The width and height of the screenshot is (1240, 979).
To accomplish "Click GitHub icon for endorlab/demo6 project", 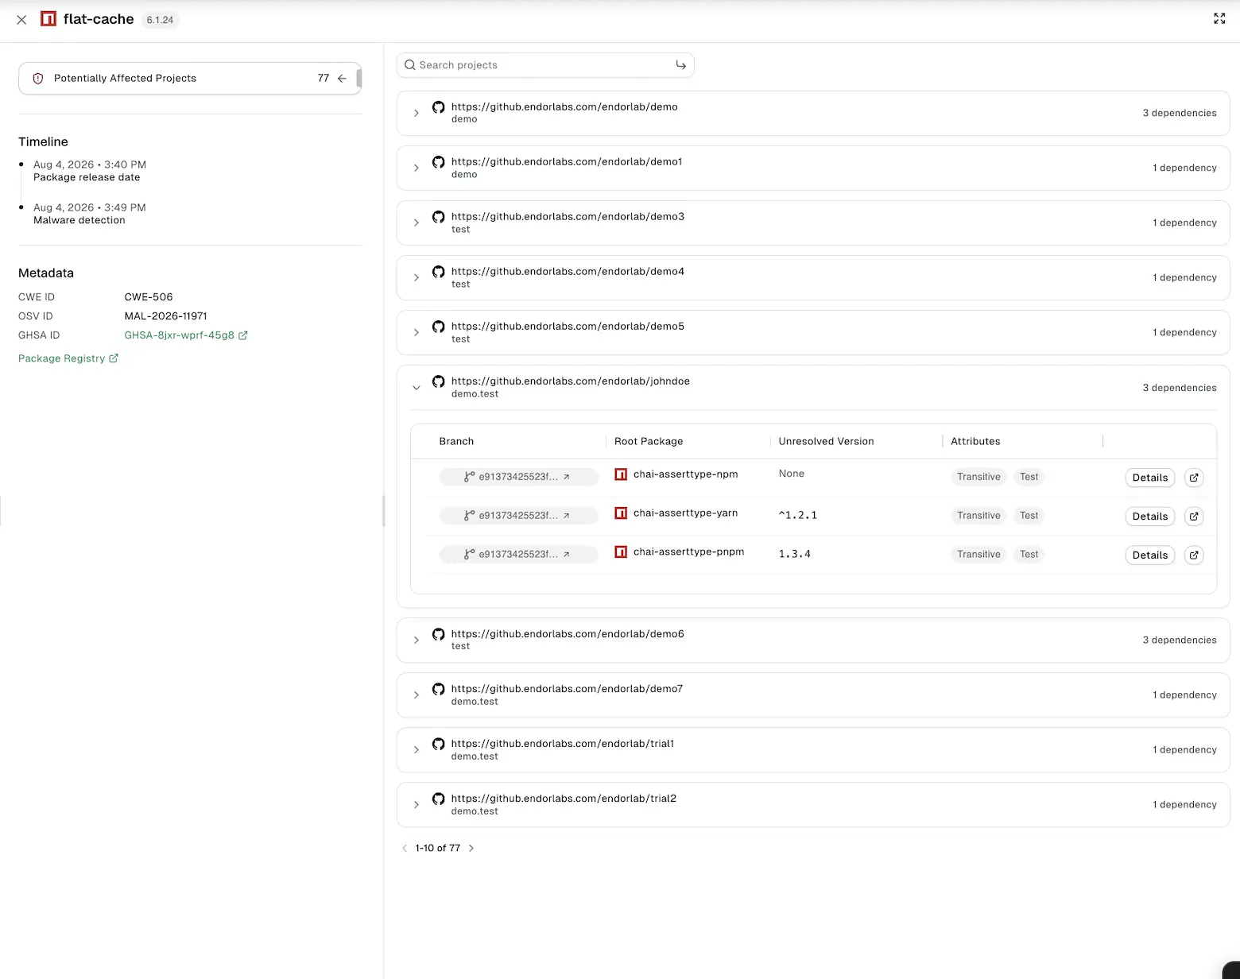I will tap(438, 634).
